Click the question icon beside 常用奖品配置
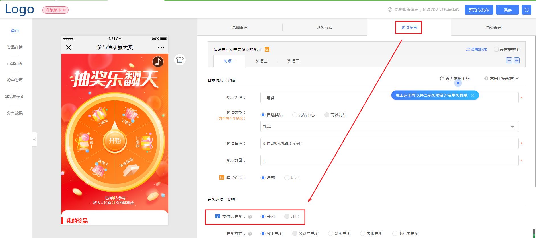Image resolution: width=536 pixels, height=238 pixels. (x=486, y=78)
